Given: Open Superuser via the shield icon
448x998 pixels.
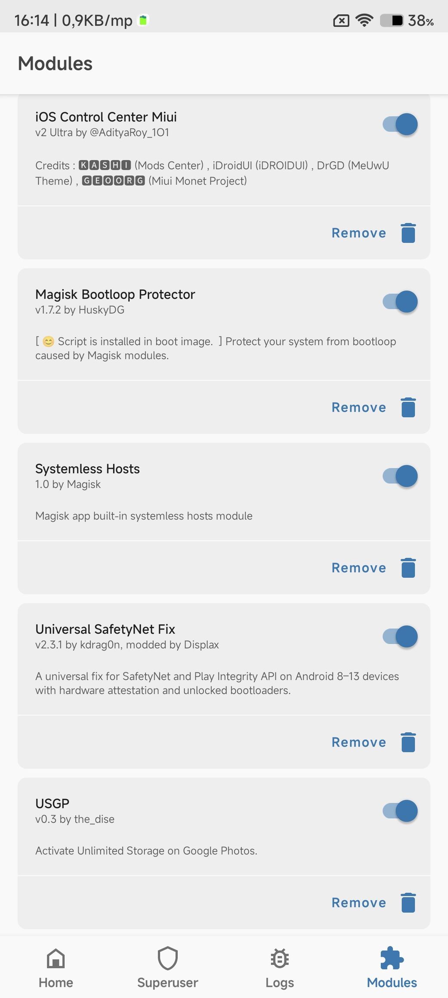Looking at the screenshot, I should [x=168, y=958].
